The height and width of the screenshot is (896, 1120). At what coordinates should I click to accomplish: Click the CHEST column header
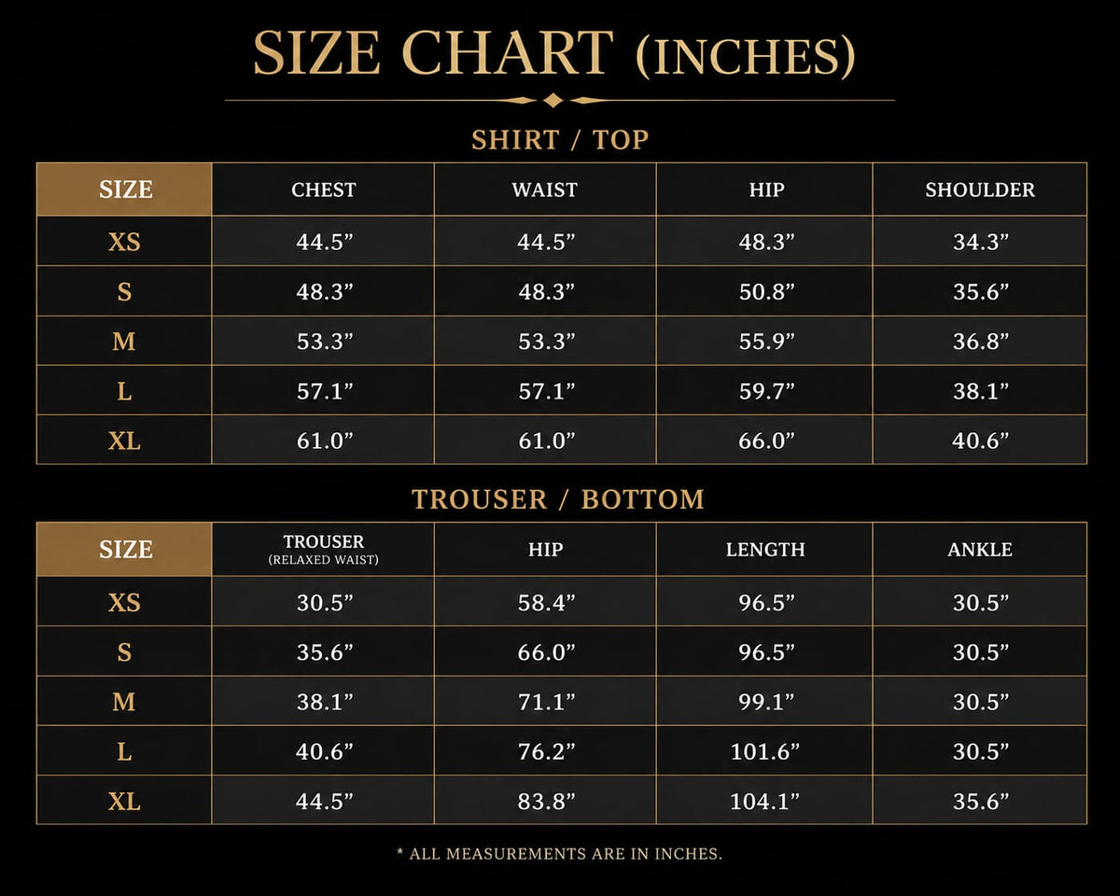pyautogui.click(x=324, y=189)
